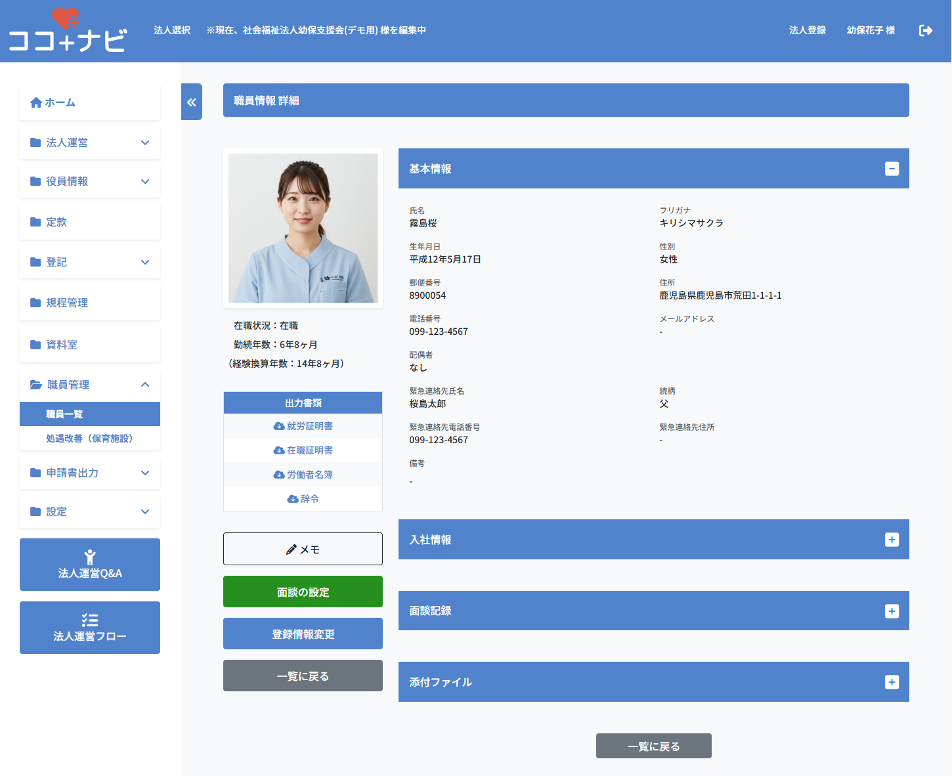Download 在職証明書 document
The image size is (952, 776).
click(x=303, y=450)
